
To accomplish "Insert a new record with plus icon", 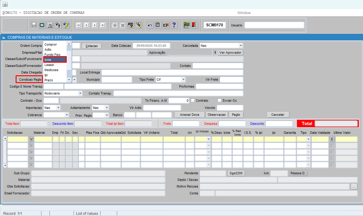I will click(x=114, y=25).
